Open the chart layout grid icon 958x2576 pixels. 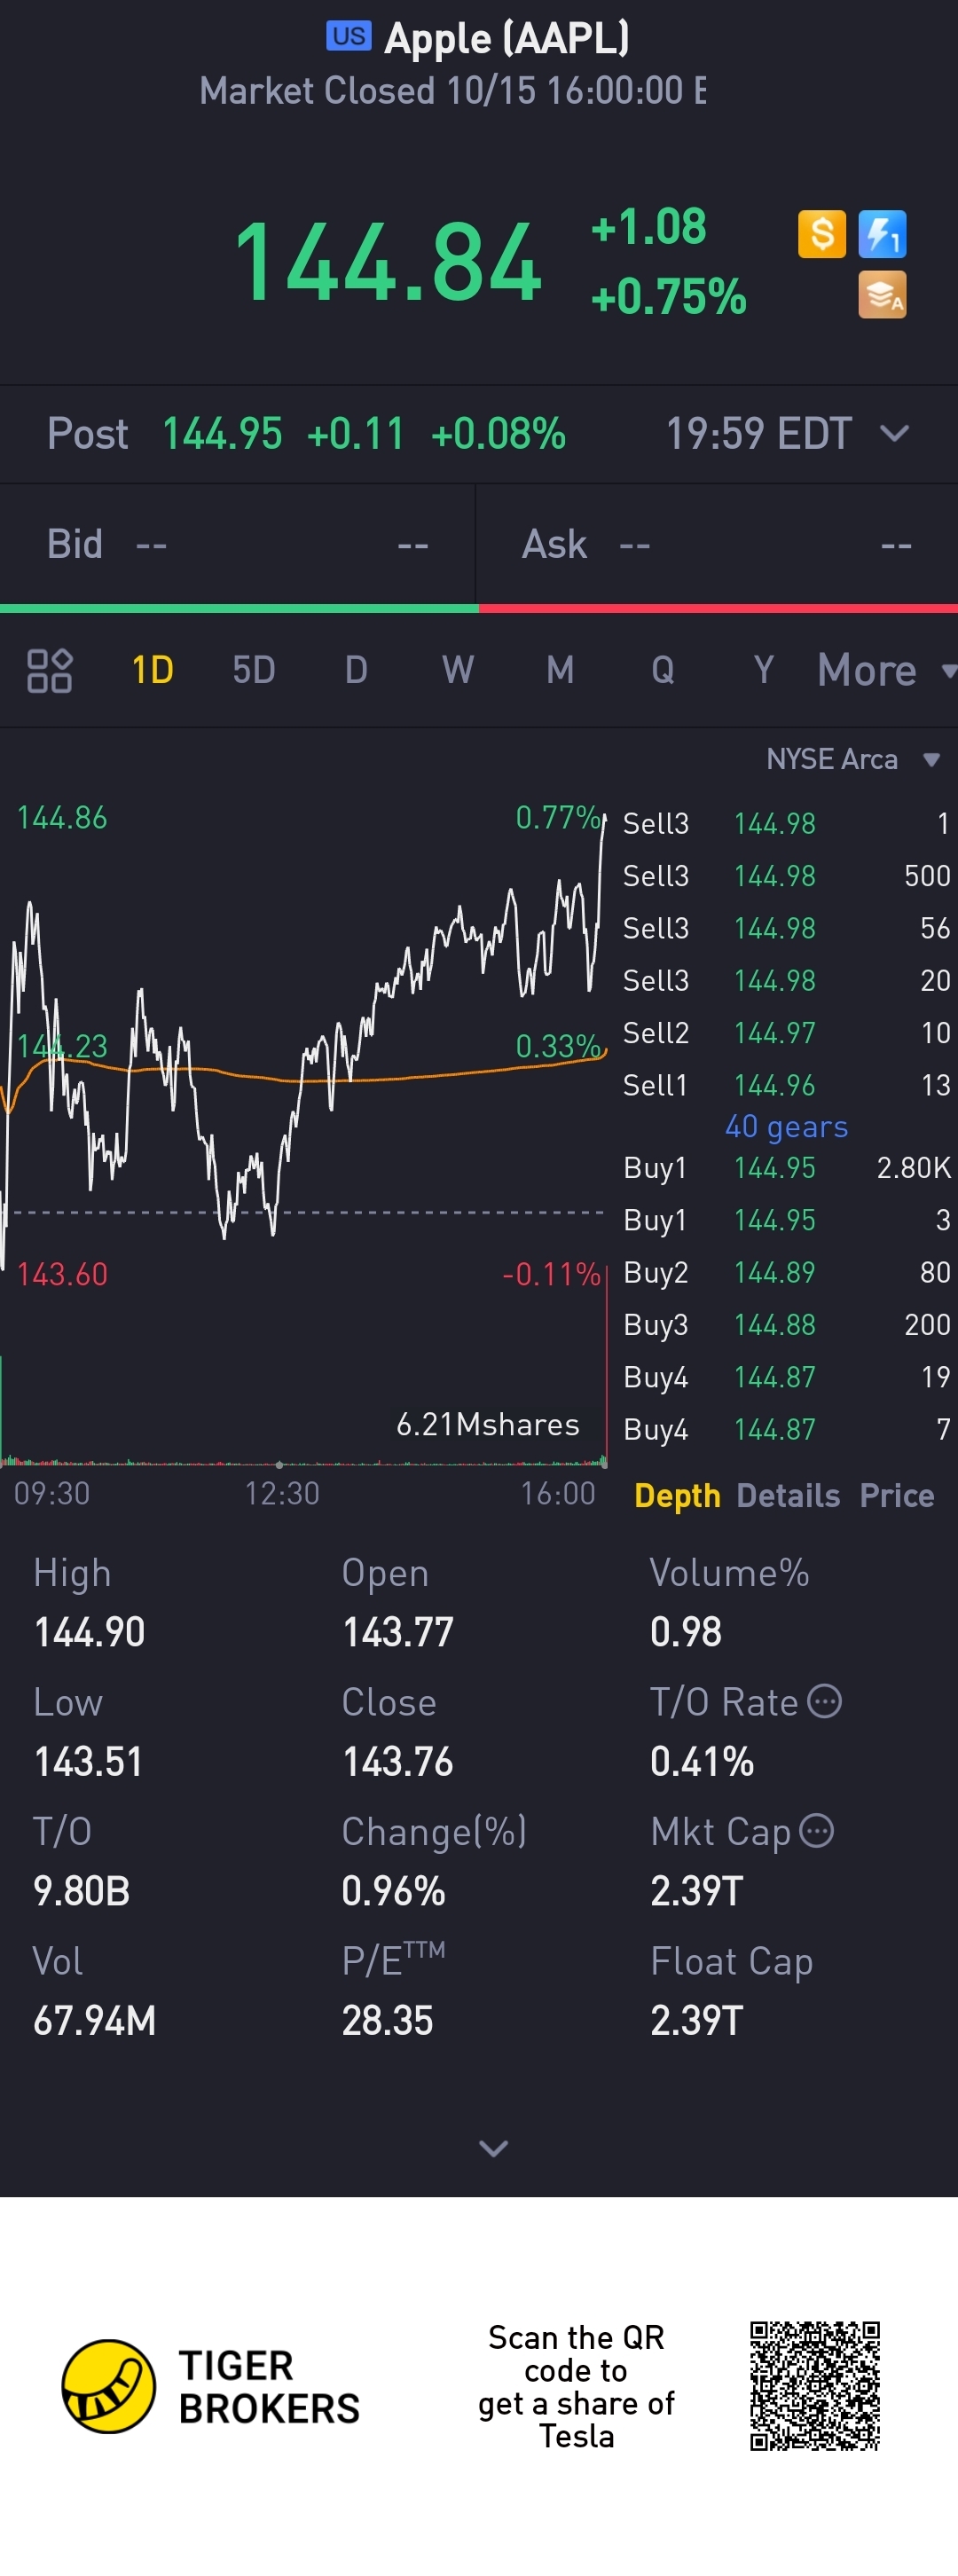coord(49,670)
